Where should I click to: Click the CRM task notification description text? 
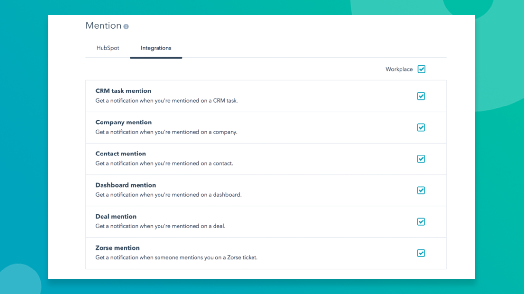point(167,101)
